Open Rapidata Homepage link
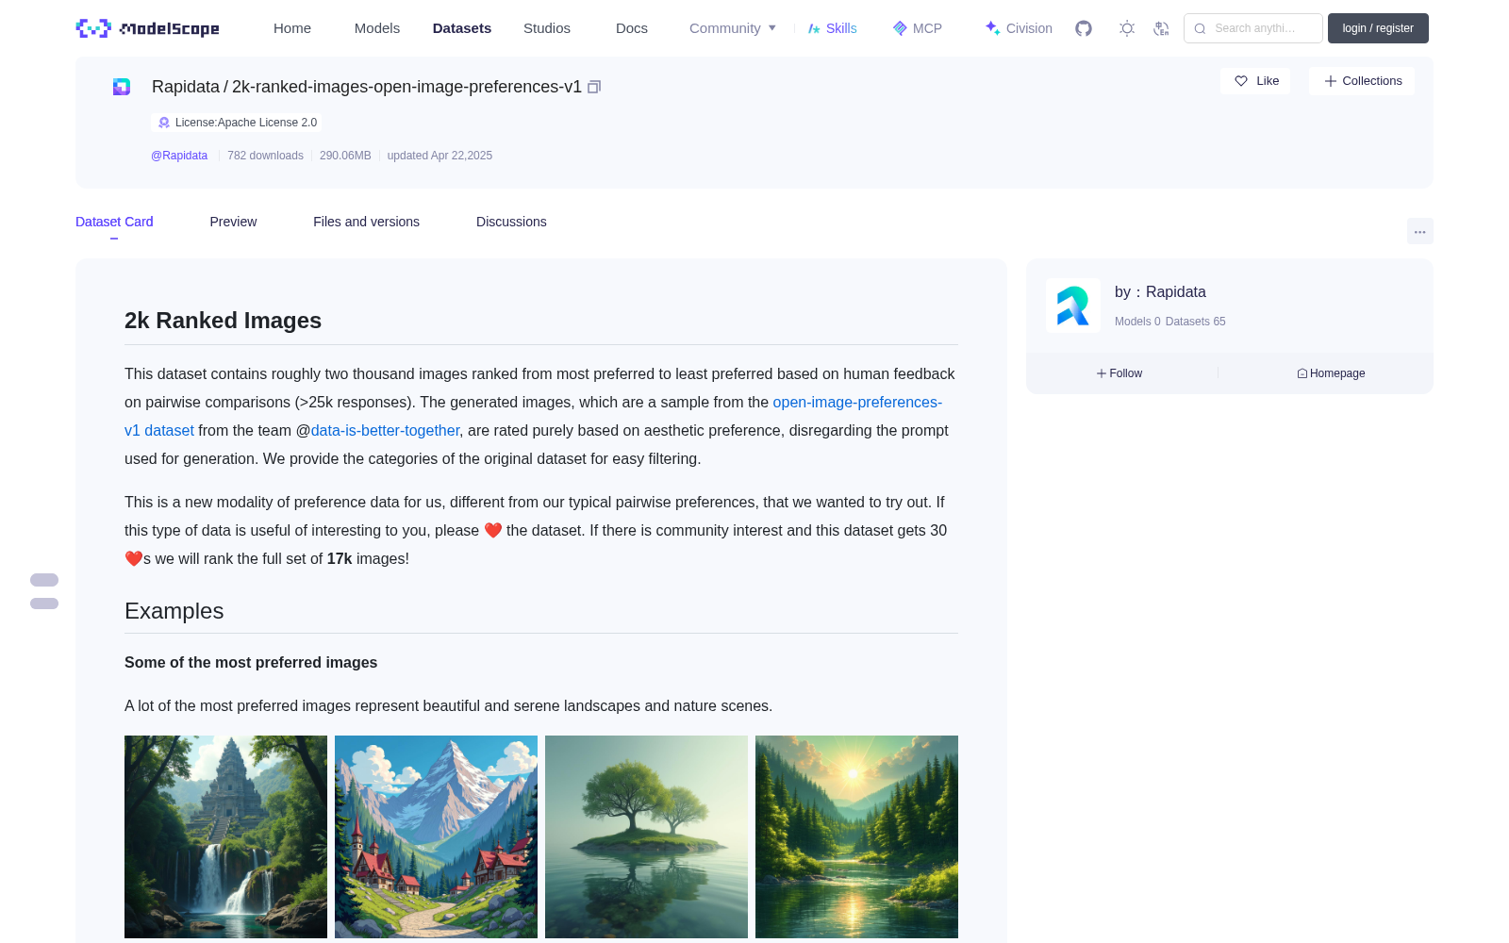 (x=1331, y=373)
